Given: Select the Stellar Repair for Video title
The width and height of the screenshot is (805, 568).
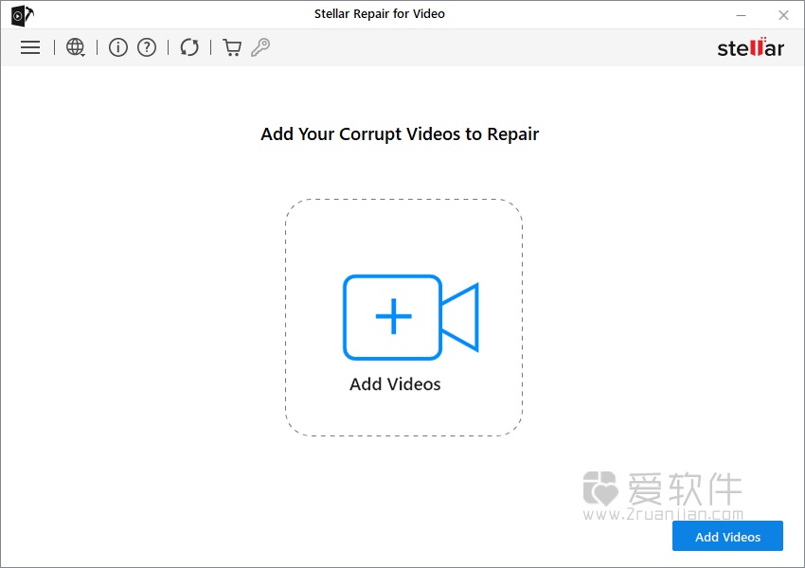Looking at the screenshot, I should point(380,14).
